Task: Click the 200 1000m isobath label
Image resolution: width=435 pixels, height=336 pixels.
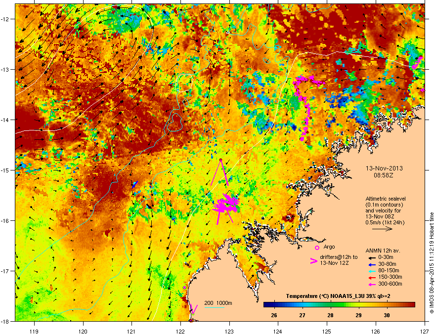Action: (218, 303)
